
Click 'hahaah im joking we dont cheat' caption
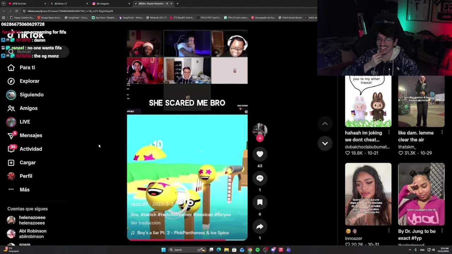pos(363,136)
